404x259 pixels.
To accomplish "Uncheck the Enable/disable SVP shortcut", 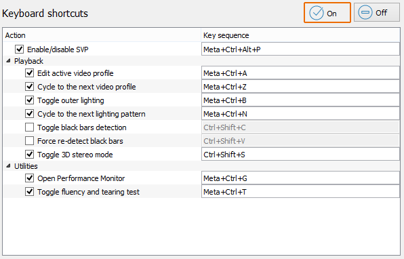I will tap(20, 49).
